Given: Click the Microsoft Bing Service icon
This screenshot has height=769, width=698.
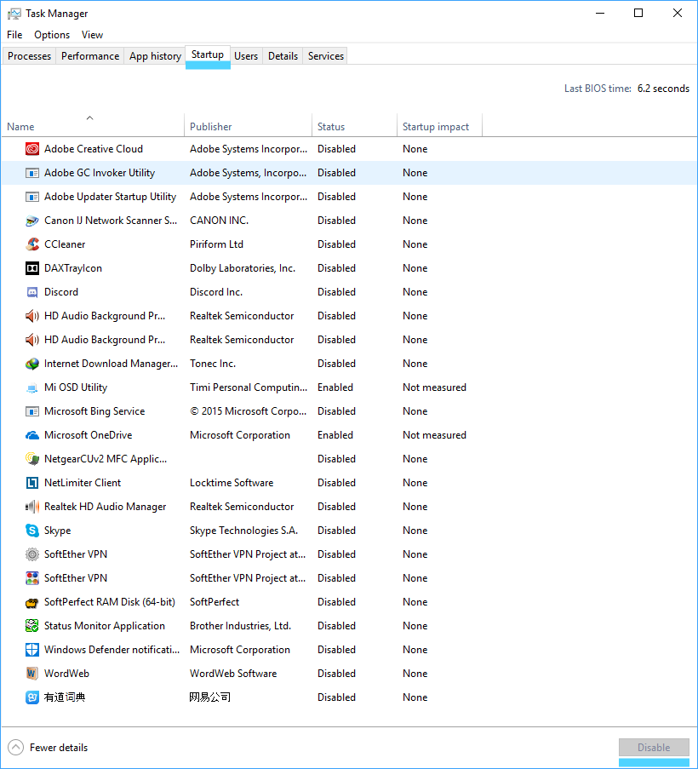Looking at the screenshot, I should click(31, 411).
